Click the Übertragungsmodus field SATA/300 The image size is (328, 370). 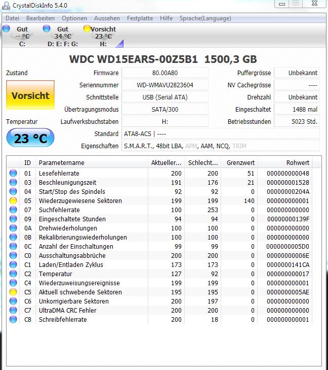pos(165,109)
